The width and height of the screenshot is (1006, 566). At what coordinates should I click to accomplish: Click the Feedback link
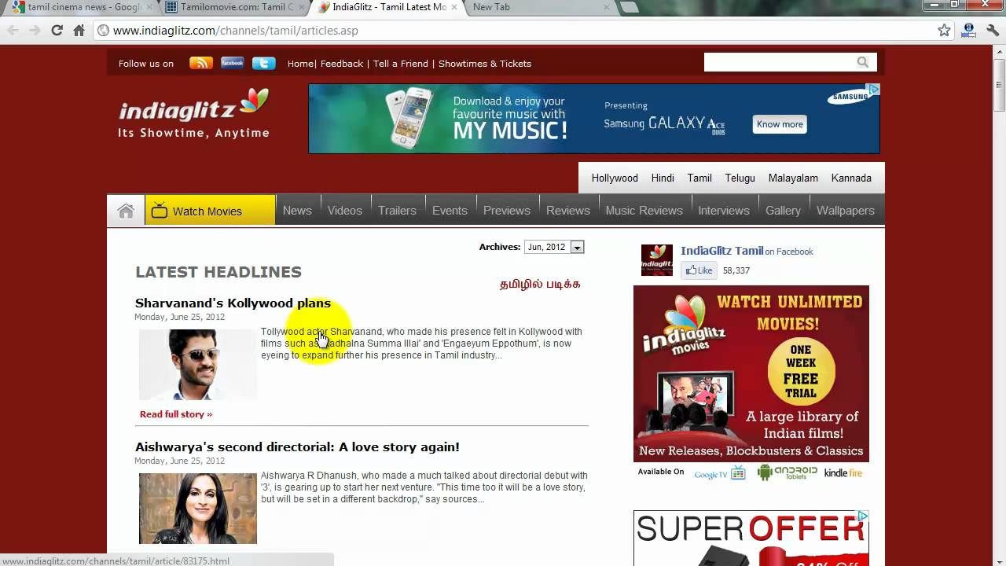[x=341, y=64]
